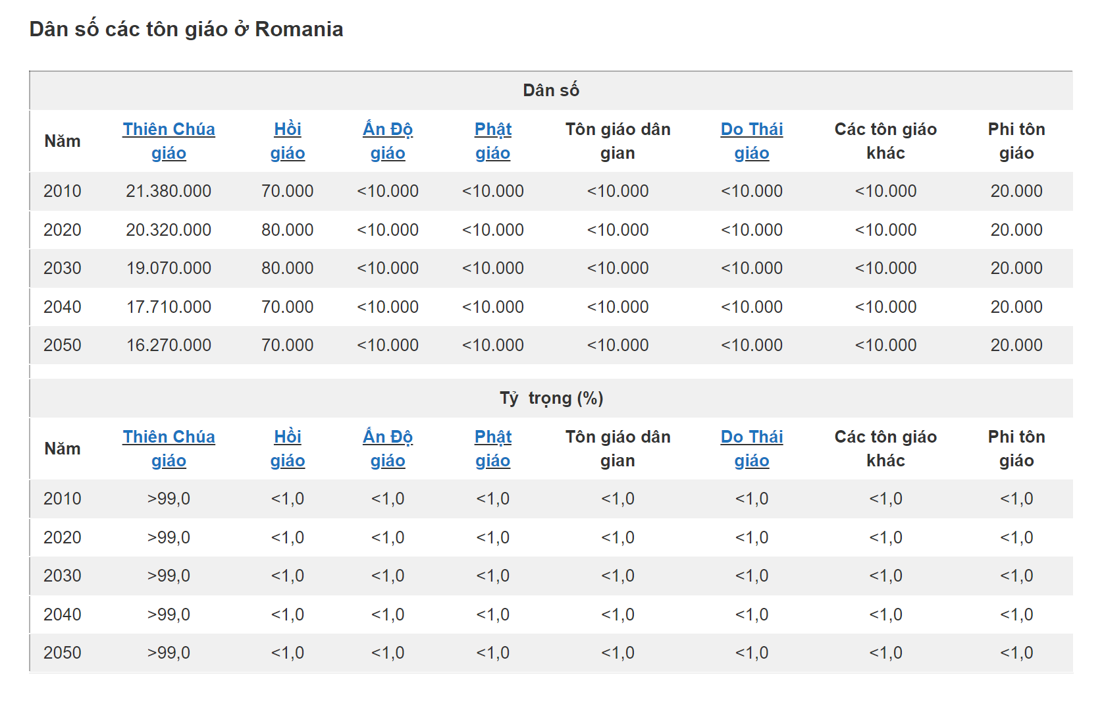The image size is (1104, 712).
Task: Click the page title about Romania religions
Action: pos(186,30)
